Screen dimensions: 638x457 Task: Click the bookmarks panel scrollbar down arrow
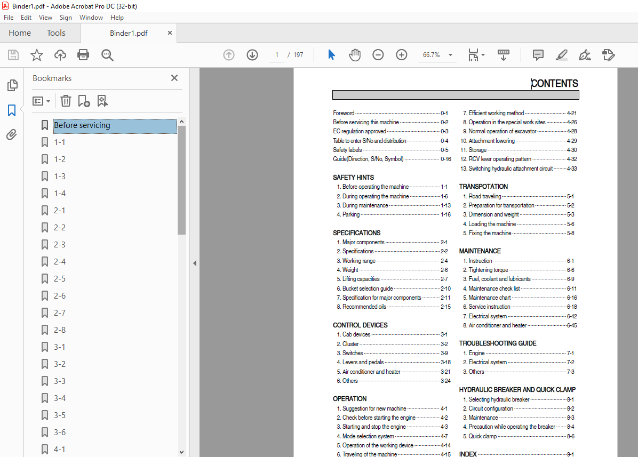coord(182,451)
